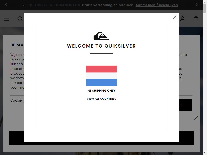Viewport: 207px width, 155px height.
Task: Click scrollbar down arrow
Action: point(205,153)
